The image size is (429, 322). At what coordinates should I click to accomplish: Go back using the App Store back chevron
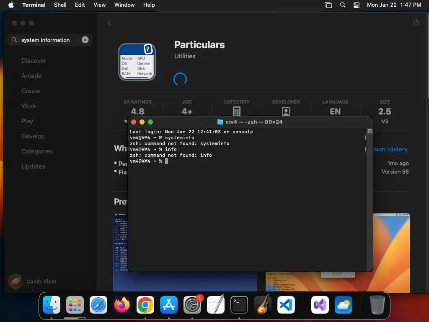pyautogui.click(x=109, y=23)
